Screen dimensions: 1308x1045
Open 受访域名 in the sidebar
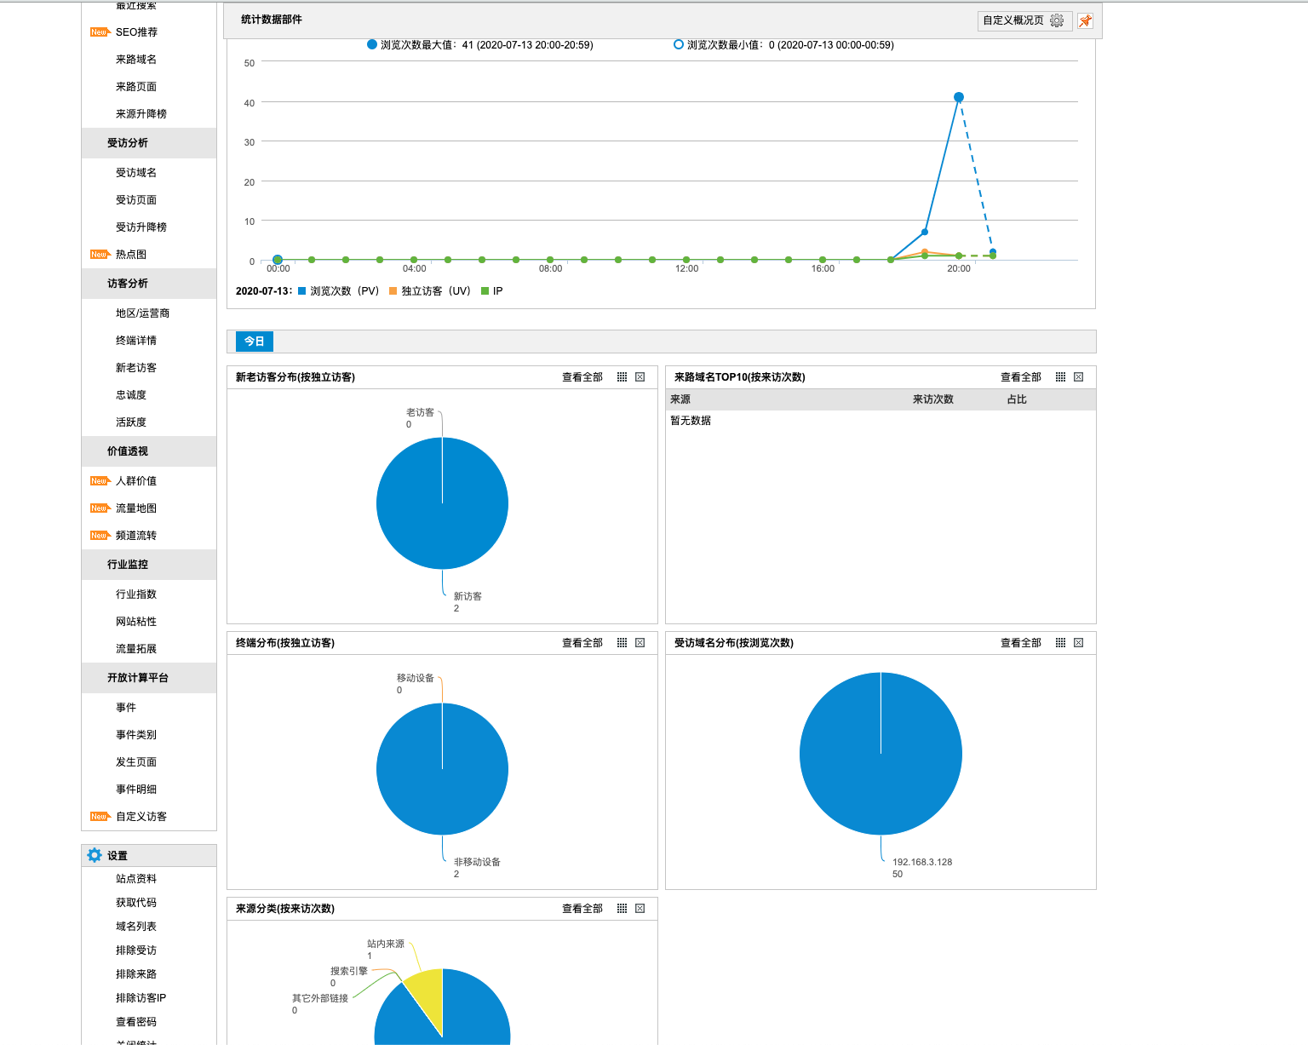pyautogui.click(x=136, y=173)
